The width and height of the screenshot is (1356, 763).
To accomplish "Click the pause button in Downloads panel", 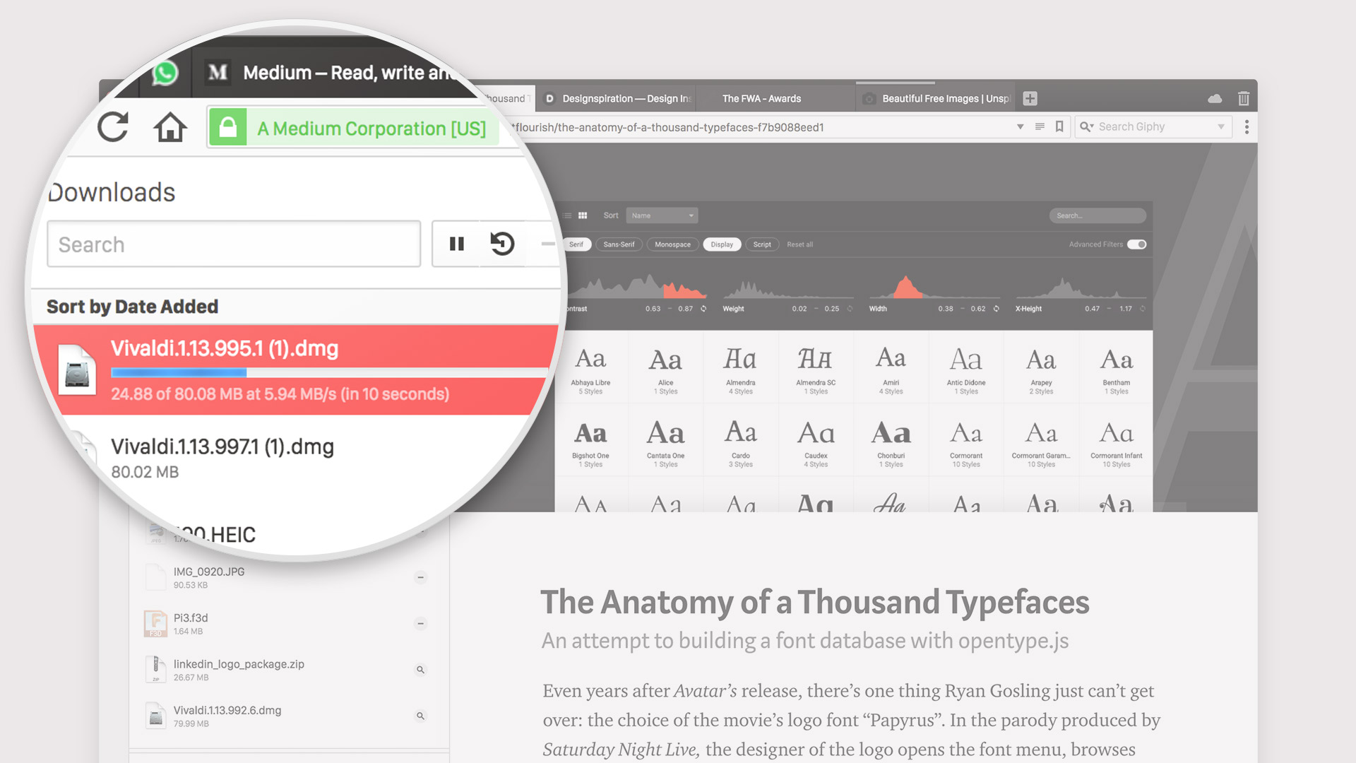I will [456, 244].
